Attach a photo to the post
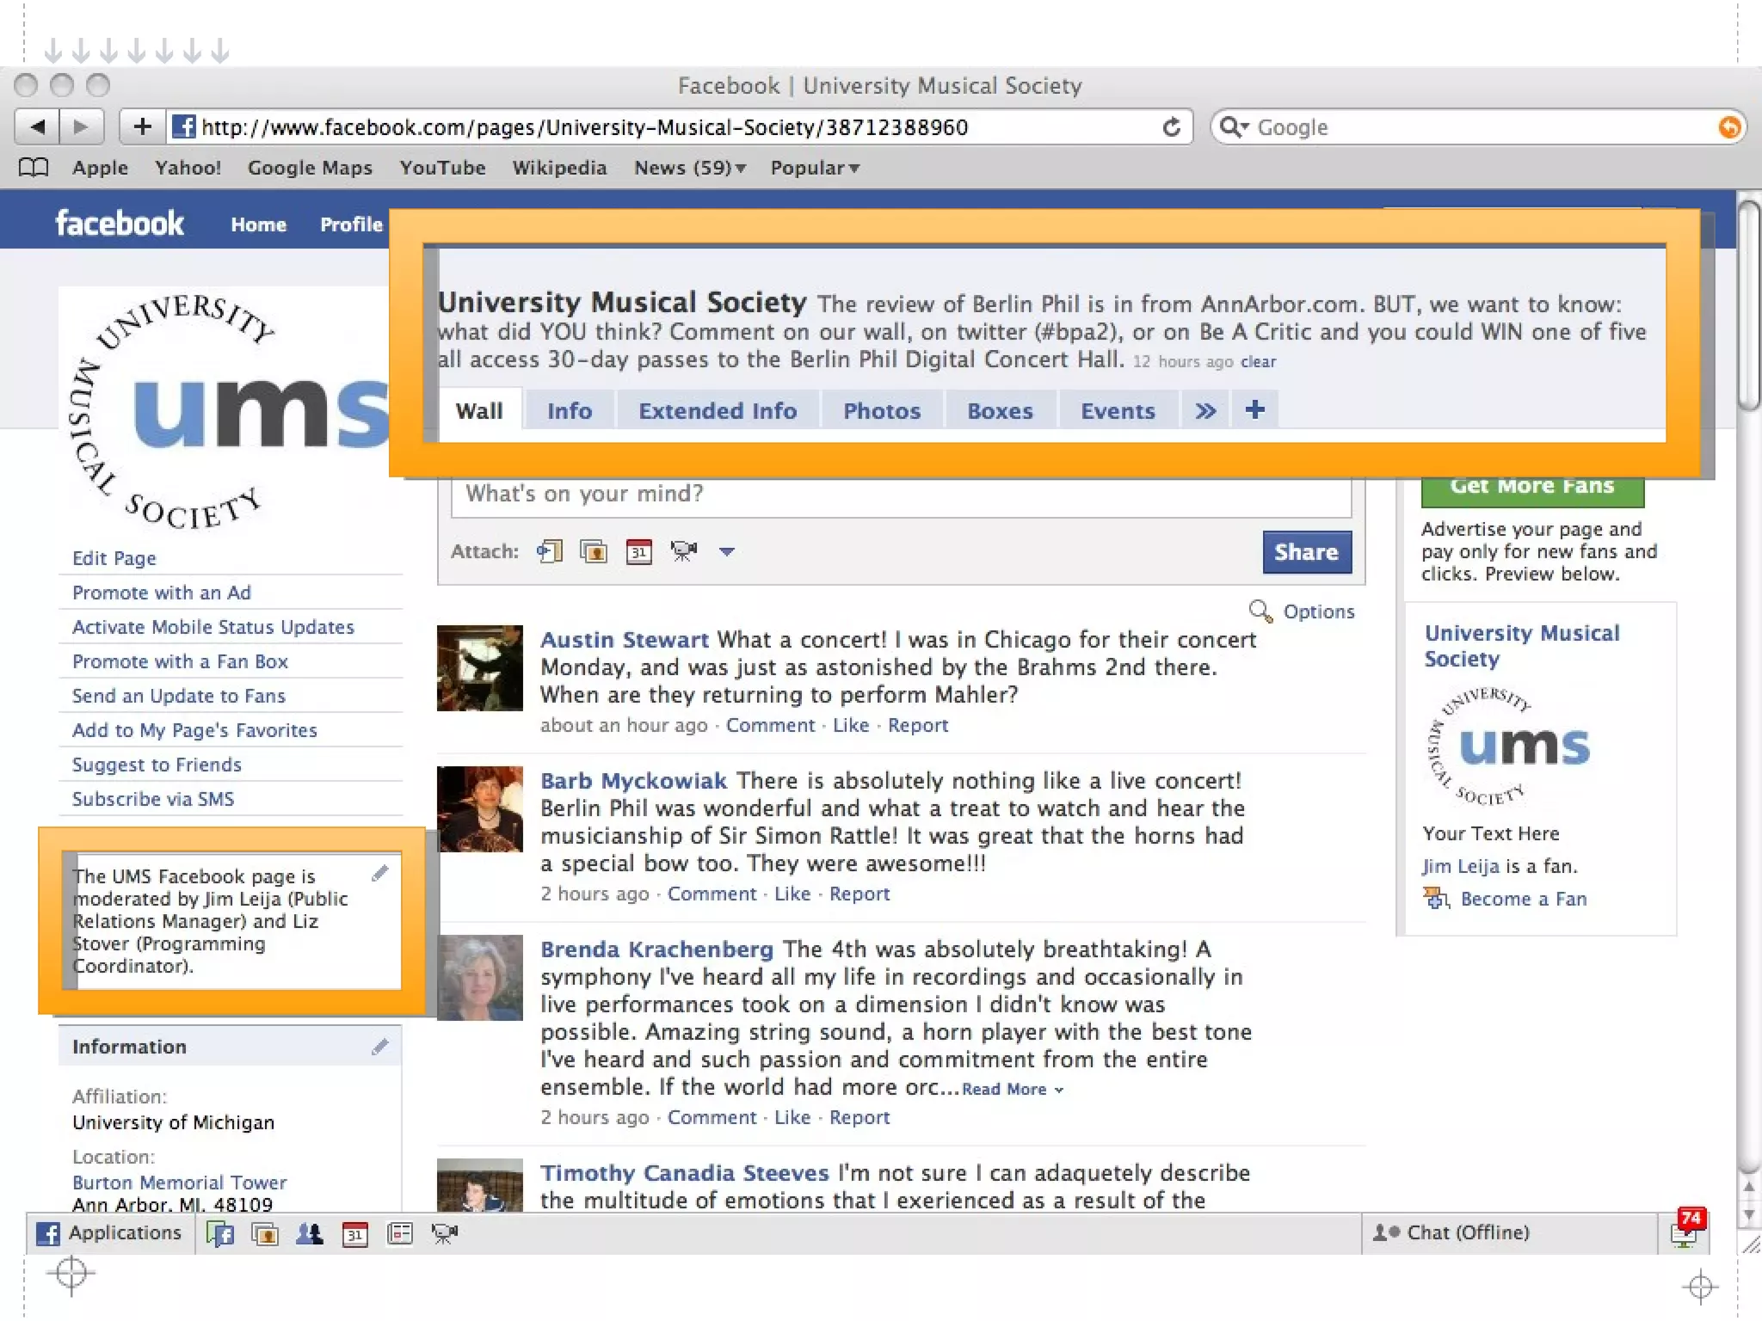The width and height of the screenshot is (1762, 1321). pyautogui.click(x=594, y=551)
